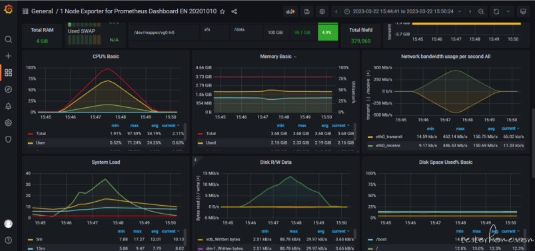
Task: Click the yellow User series color swatch
Action: click(31, 143)
